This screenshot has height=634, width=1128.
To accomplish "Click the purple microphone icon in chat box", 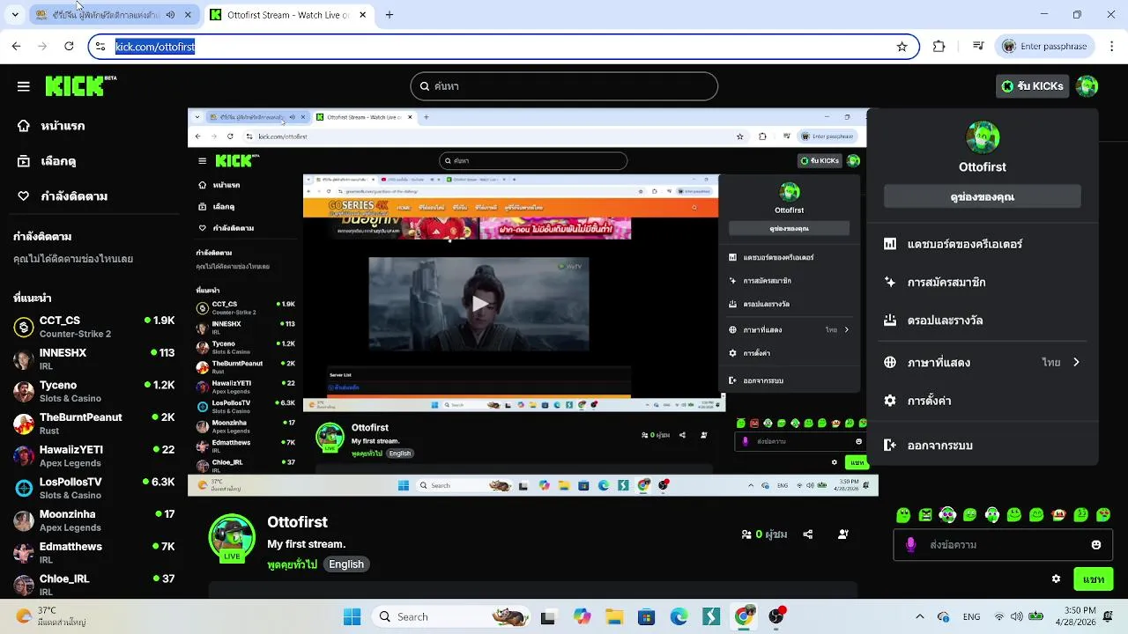I will point(910,545).
